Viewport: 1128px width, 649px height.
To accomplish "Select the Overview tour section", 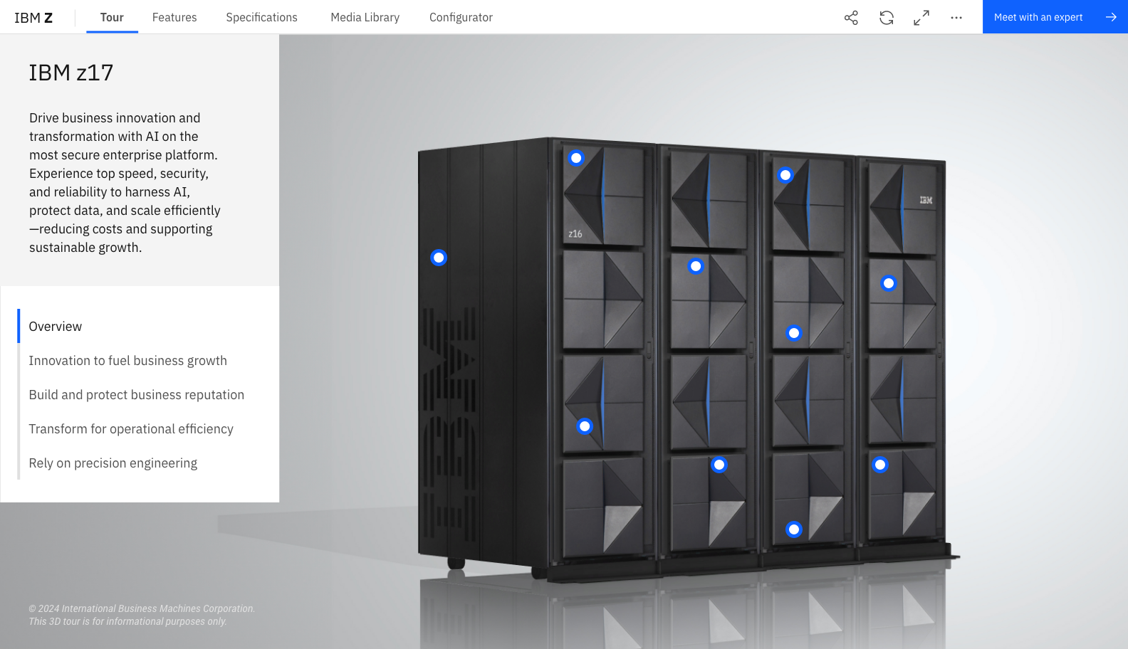I will click(56, 327).
